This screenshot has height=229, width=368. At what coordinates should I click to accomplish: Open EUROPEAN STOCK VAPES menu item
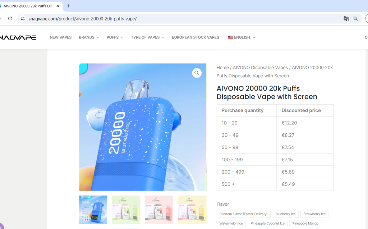[x=195, y=37]
